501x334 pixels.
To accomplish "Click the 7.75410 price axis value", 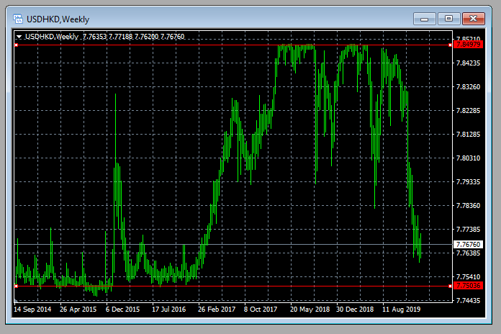I will click(x=468, y=277).
